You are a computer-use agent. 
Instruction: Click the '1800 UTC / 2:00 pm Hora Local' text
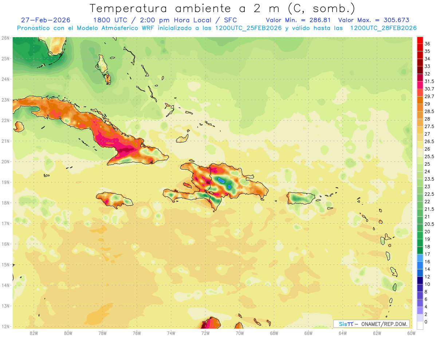point(153,20)
